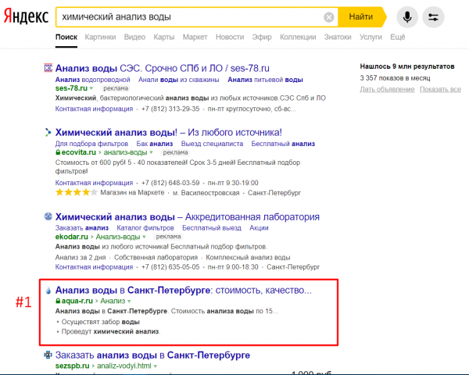Switch to Новости tab
469x375 pixels.
[230, 37]
